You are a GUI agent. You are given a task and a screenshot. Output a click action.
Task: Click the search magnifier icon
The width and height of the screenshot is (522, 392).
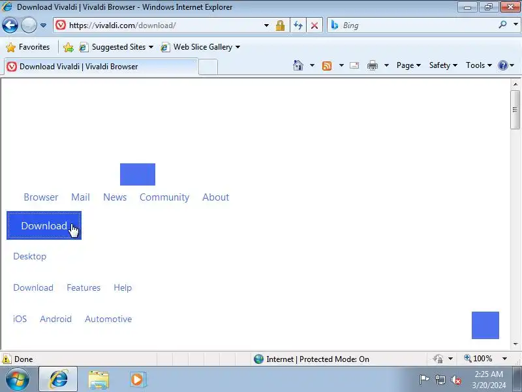pos(502,25)
